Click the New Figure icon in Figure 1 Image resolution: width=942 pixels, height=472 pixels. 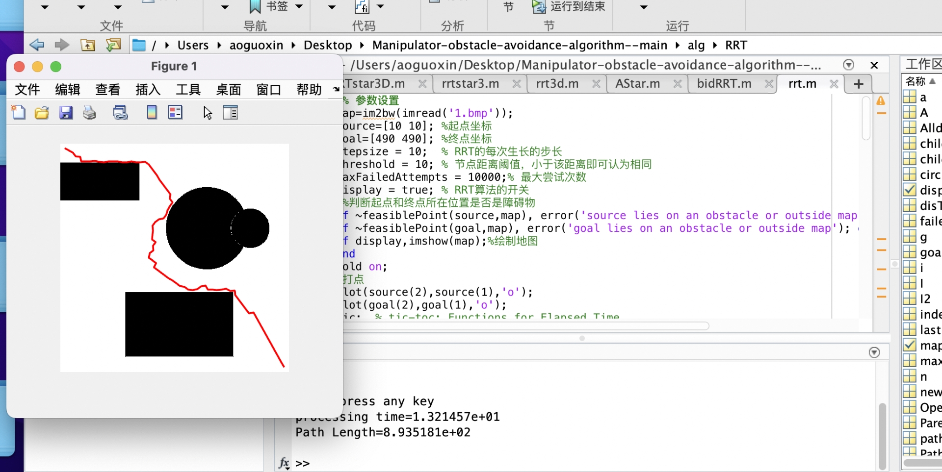tap(18, 113)
